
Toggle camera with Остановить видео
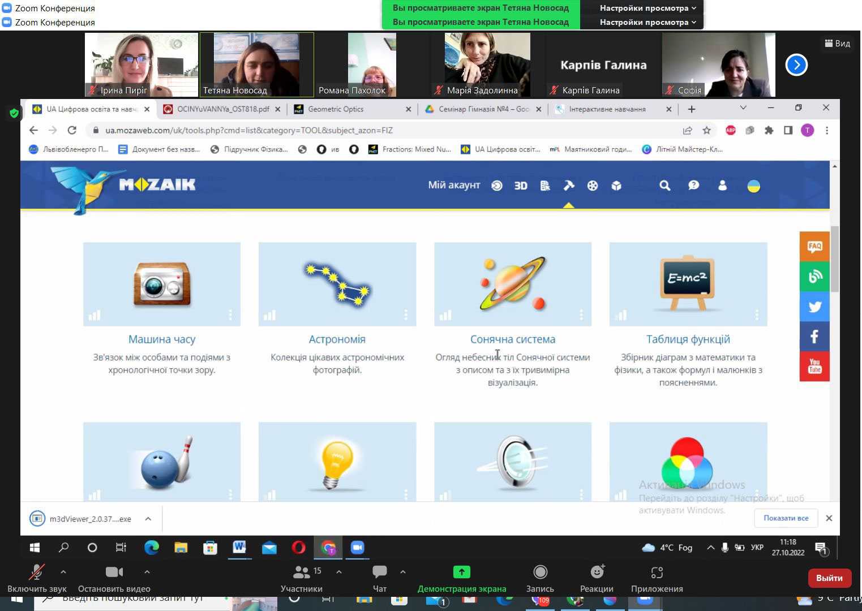pos(114,578)
